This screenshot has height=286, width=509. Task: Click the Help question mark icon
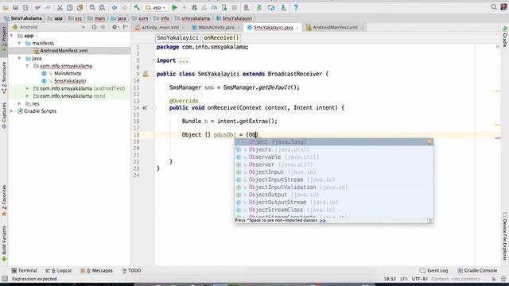click(x=296, y=7)
